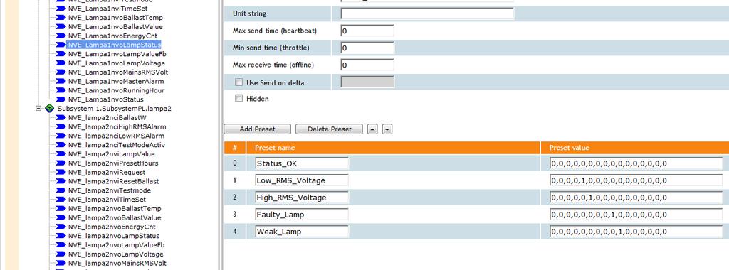The image size is (729, 270).
Task: Click the row number 3 cell
Action: coord(235,215)
